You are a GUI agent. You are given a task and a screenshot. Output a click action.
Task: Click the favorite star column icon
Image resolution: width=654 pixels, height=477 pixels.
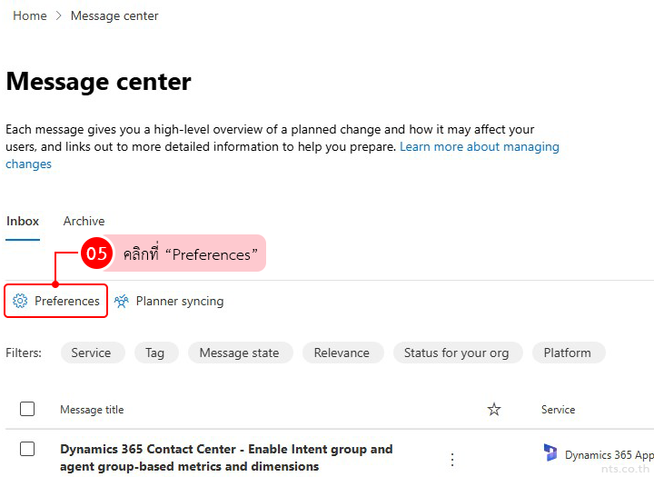click(494, 410)
